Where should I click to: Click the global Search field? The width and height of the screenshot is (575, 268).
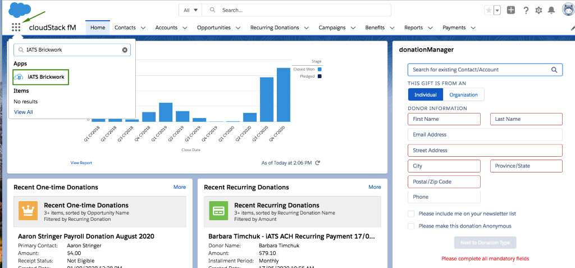[x=296, y=10]
